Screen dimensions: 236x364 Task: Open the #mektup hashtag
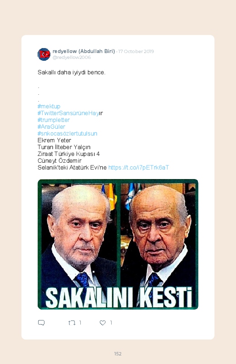pyautogui.click(x=49, y=107)
